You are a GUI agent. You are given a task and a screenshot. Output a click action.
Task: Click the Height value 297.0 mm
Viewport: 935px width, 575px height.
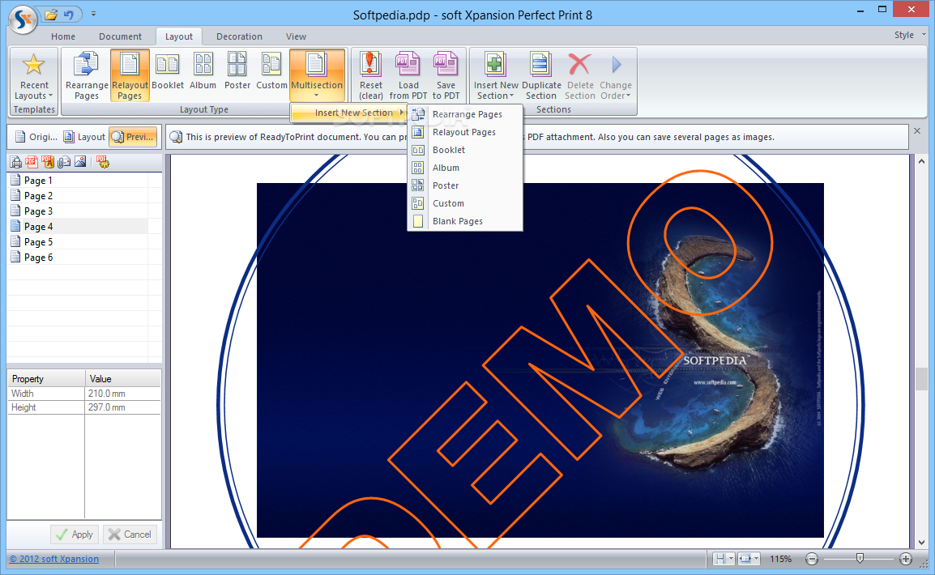click(123, 407)
